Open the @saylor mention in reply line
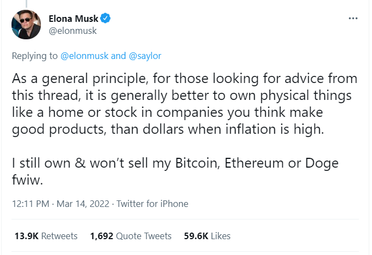The image size is (372, 255). click(143, 56)
